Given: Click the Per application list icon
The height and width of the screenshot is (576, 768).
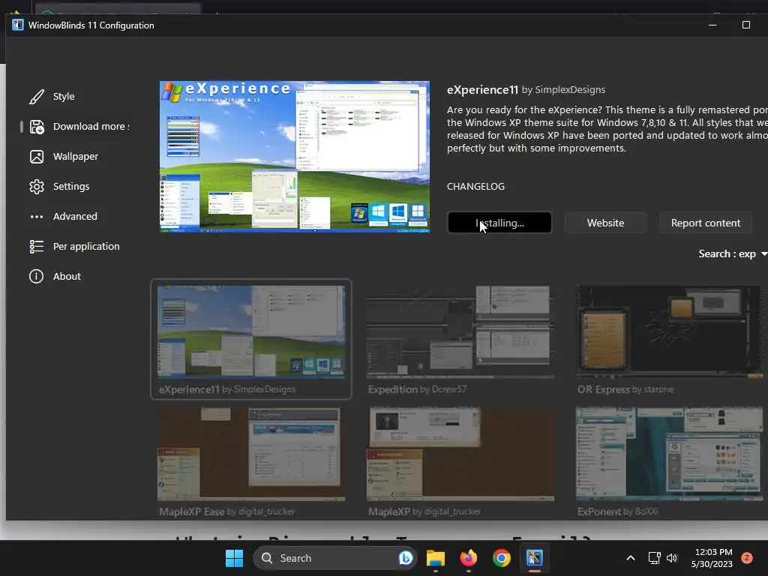Looking at the screenshot, I should click(x=37, y=246).
